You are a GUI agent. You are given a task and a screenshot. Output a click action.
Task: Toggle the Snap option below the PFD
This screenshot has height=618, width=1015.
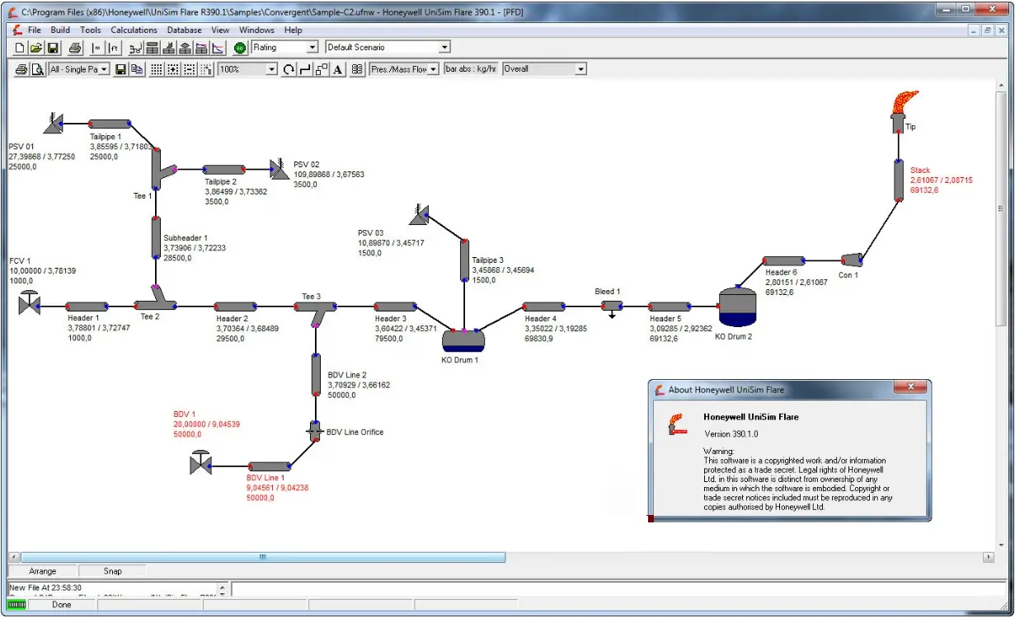pyautogui.click(x=112, y=571)
